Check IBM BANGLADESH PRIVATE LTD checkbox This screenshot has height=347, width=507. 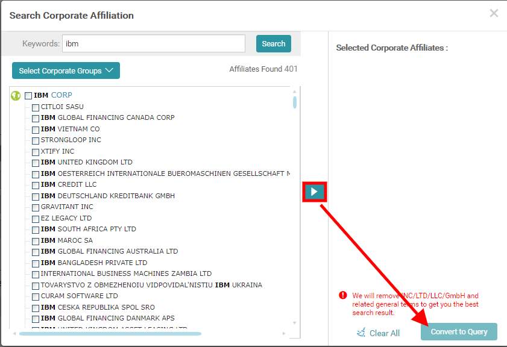point(36,264)
